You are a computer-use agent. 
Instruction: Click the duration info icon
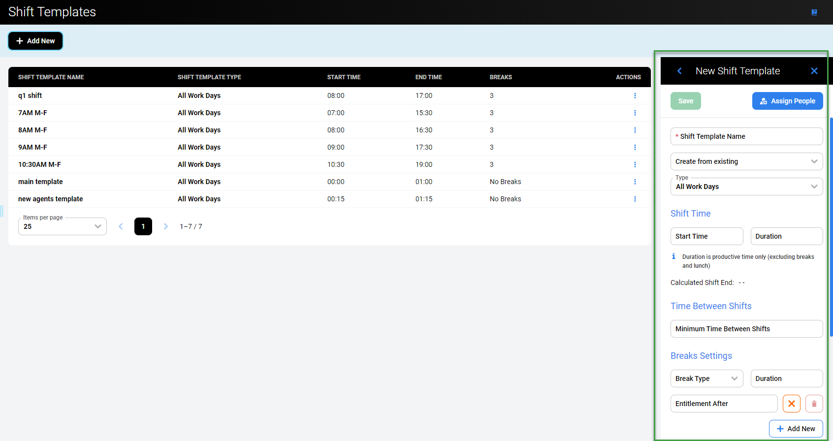[x=673, y=256]
